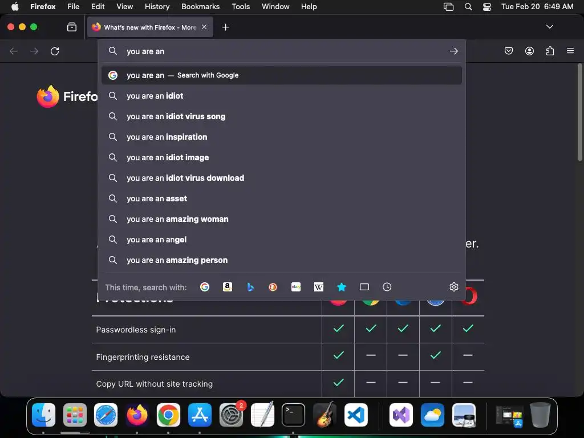
Task: Choose Amazon one-off search engine
Action: point(227,287)
